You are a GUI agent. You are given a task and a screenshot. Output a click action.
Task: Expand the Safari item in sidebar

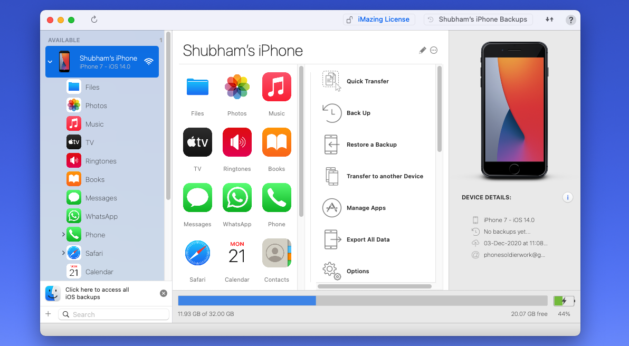tap(63, 253)
